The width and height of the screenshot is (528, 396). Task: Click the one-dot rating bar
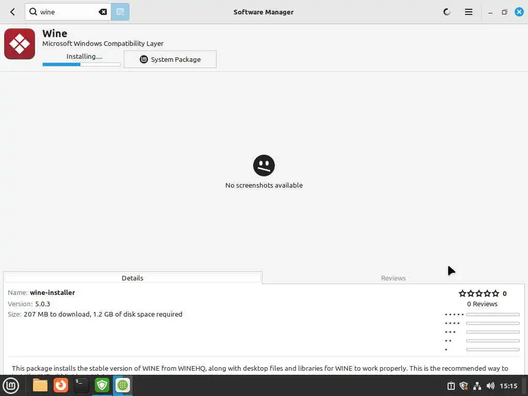click(x=492, y=350)
